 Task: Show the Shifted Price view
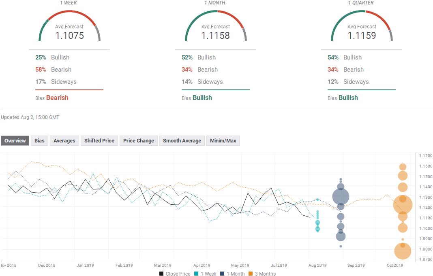pos(99,141)
